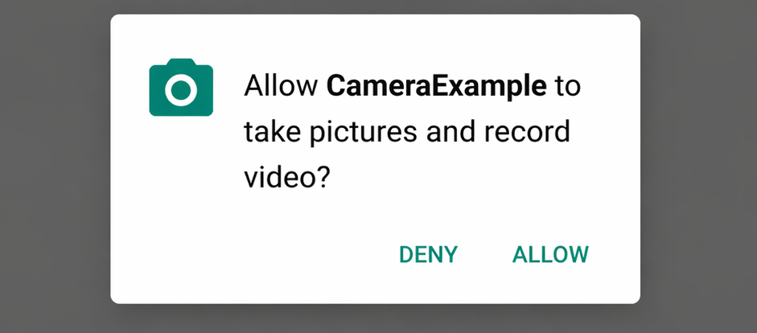Click the camera icon's top viewfinder bump
Viewport: 757px width, 333px height.
tap(181, 62)
